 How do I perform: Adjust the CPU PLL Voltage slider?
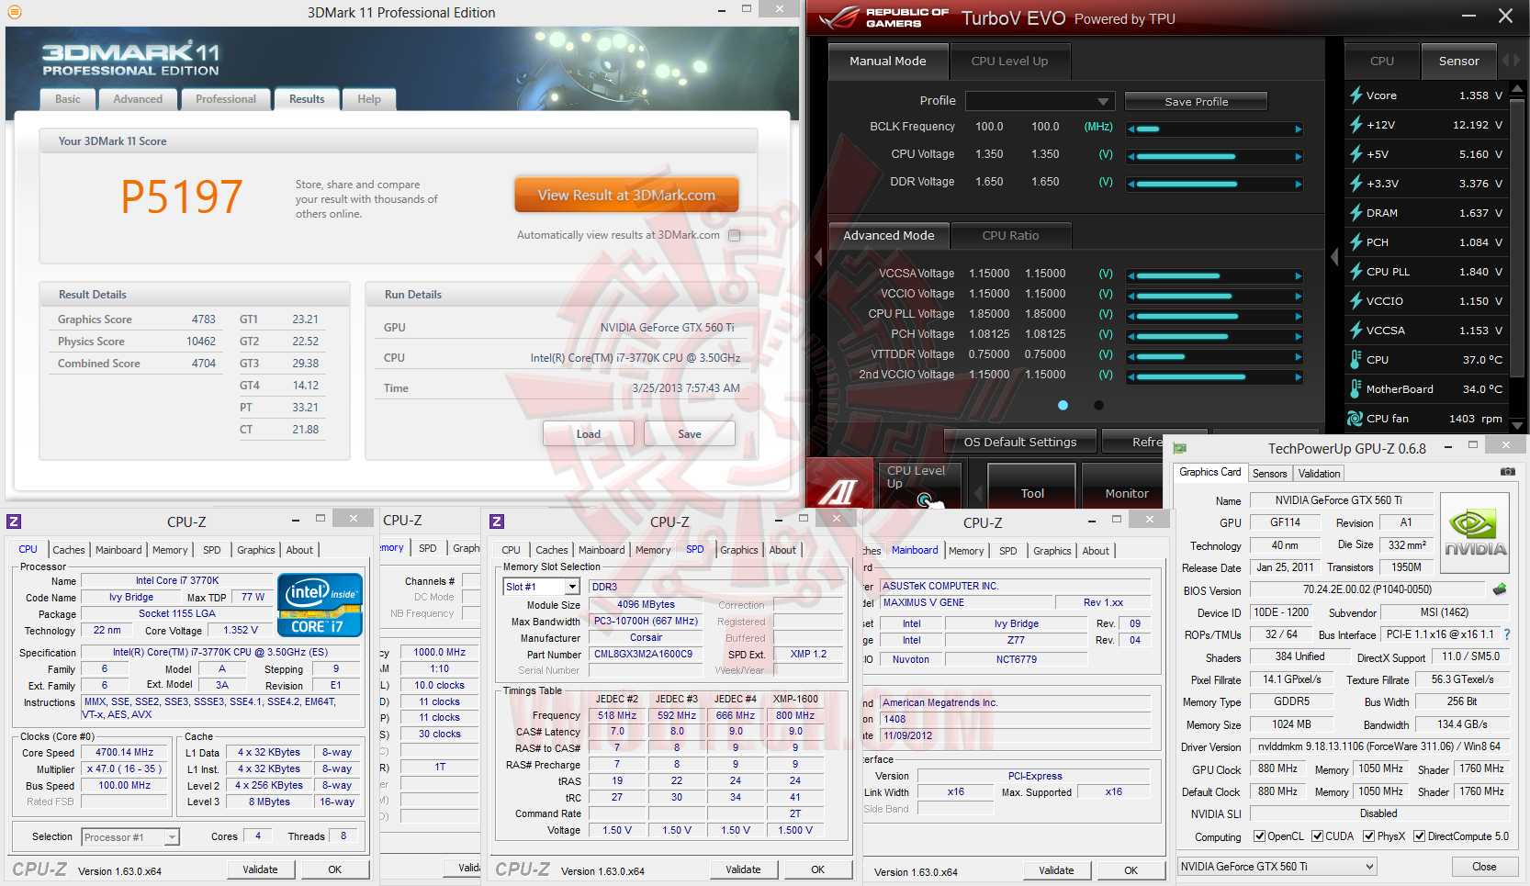(1214, 316)
